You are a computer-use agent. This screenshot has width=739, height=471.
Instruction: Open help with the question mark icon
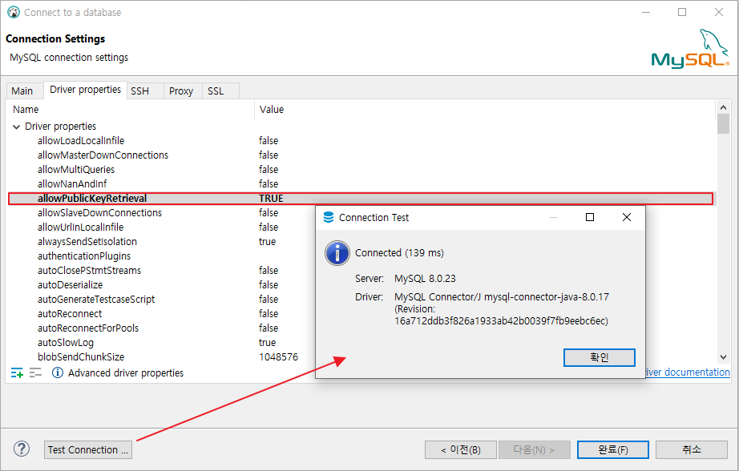[x=22, y=449]
